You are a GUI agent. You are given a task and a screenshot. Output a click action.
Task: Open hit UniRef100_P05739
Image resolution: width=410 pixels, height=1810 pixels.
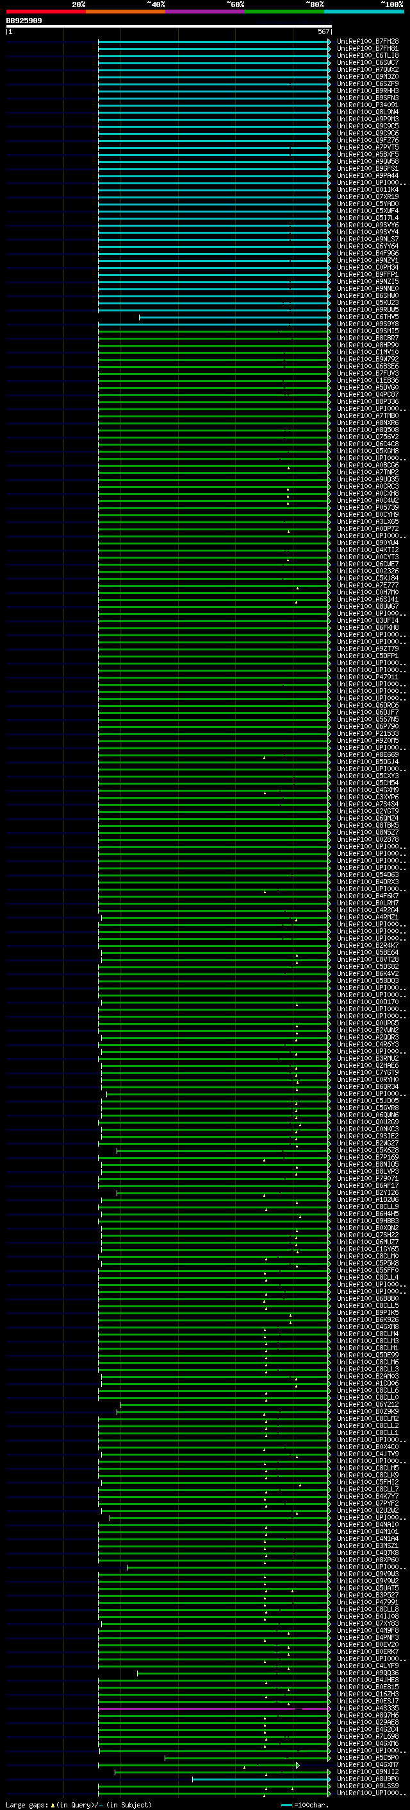[x=367, y=507]
